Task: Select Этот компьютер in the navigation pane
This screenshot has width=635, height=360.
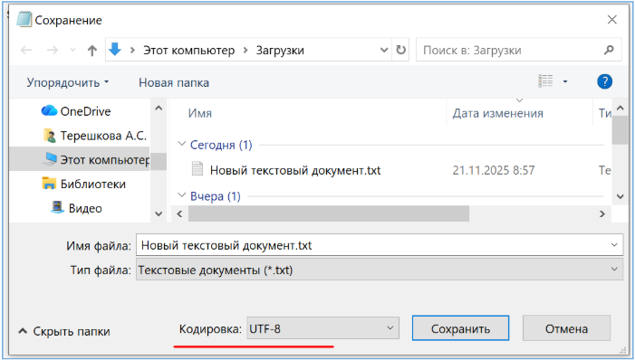Action: pyautogui.click(x=79, y=160)
